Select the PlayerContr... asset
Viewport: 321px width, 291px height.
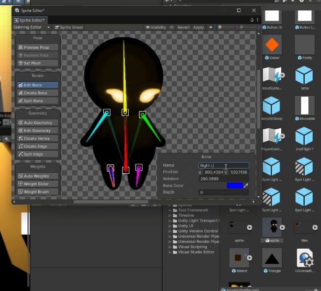[272, 139]
